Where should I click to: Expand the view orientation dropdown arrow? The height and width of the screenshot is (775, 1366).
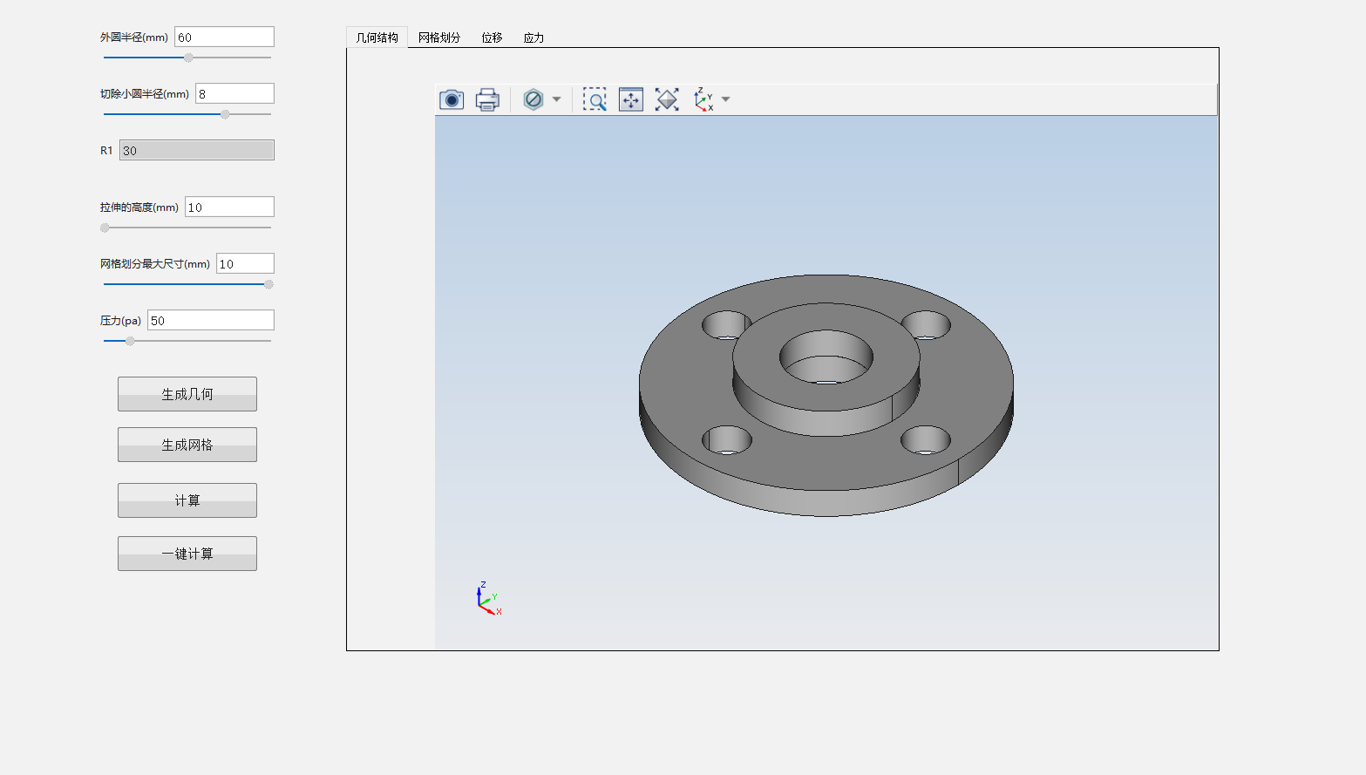point(725,99)
